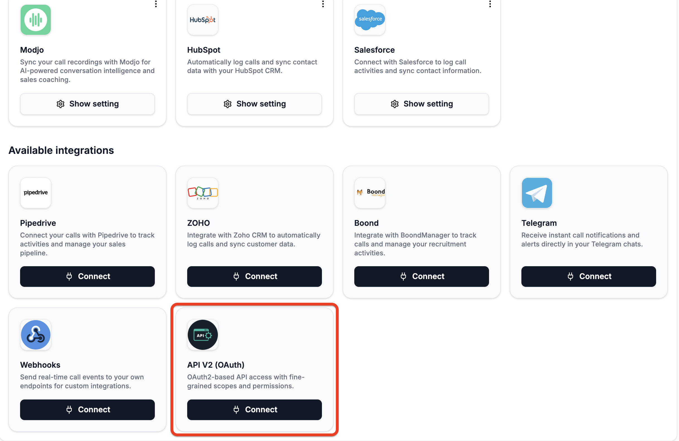Connect the Telegram integration
The image size is (679, 441).
(589, 276)
